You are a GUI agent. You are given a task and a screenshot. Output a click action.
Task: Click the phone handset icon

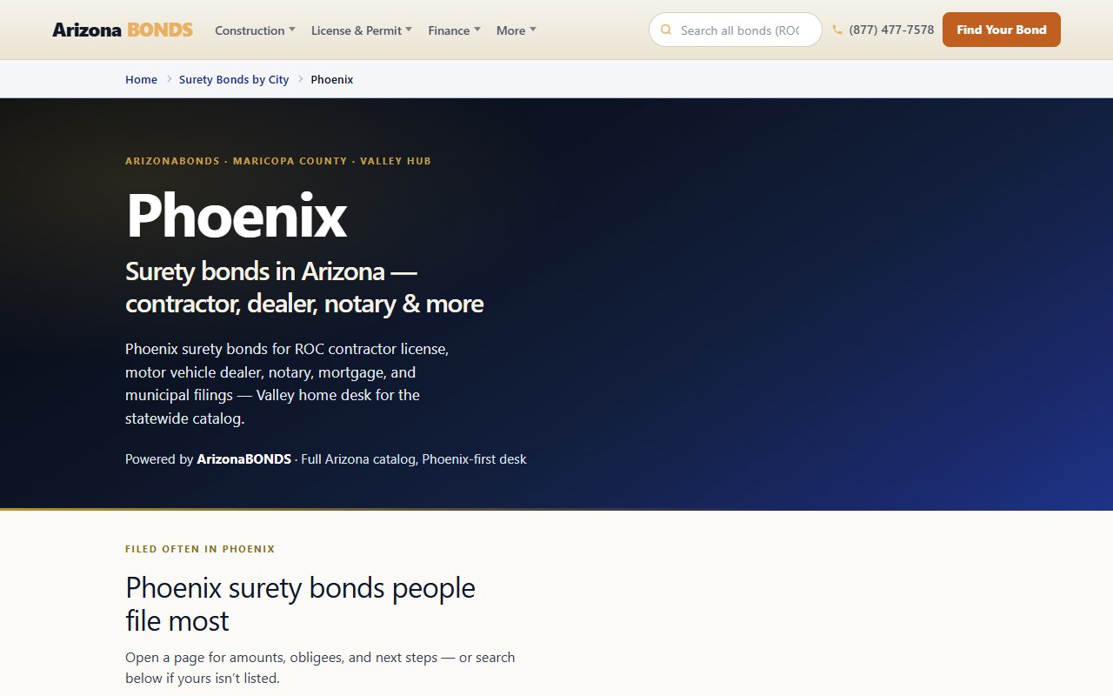tap(837, 30)
